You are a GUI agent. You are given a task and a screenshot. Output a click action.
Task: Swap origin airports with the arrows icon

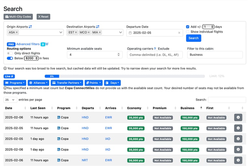[30, 27]
